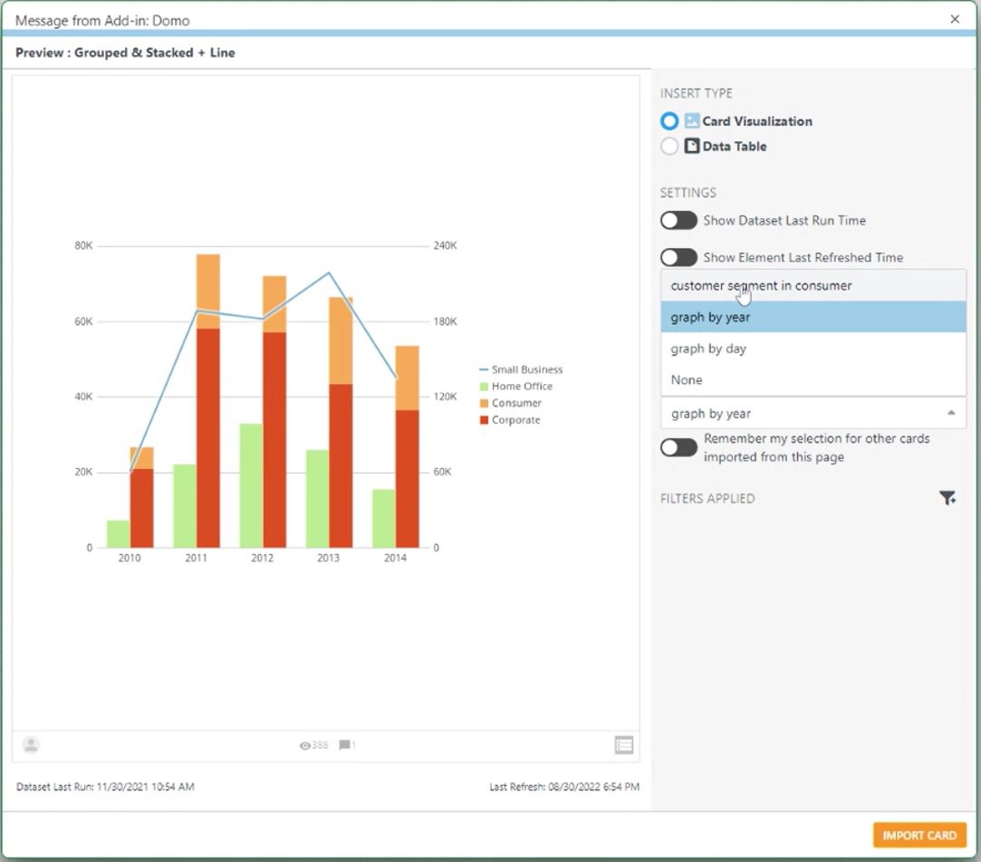Click the eye icon showing 388 views
The image size is (981, 862).
point(305,744)
